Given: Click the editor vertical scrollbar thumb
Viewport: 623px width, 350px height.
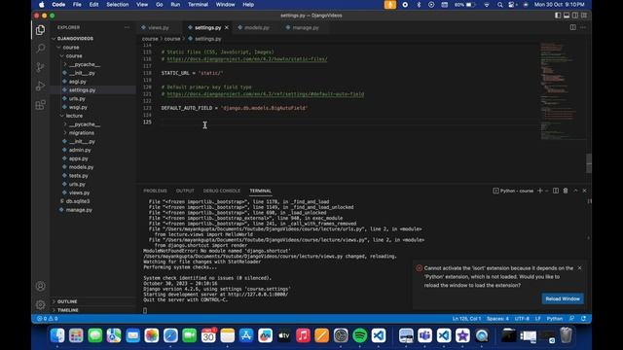Looking at the screenshot, I should click(589, 163).
